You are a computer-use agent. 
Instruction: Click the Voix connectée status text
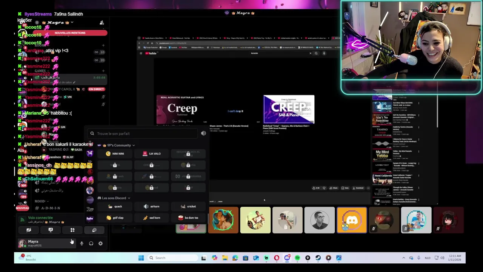40,218
